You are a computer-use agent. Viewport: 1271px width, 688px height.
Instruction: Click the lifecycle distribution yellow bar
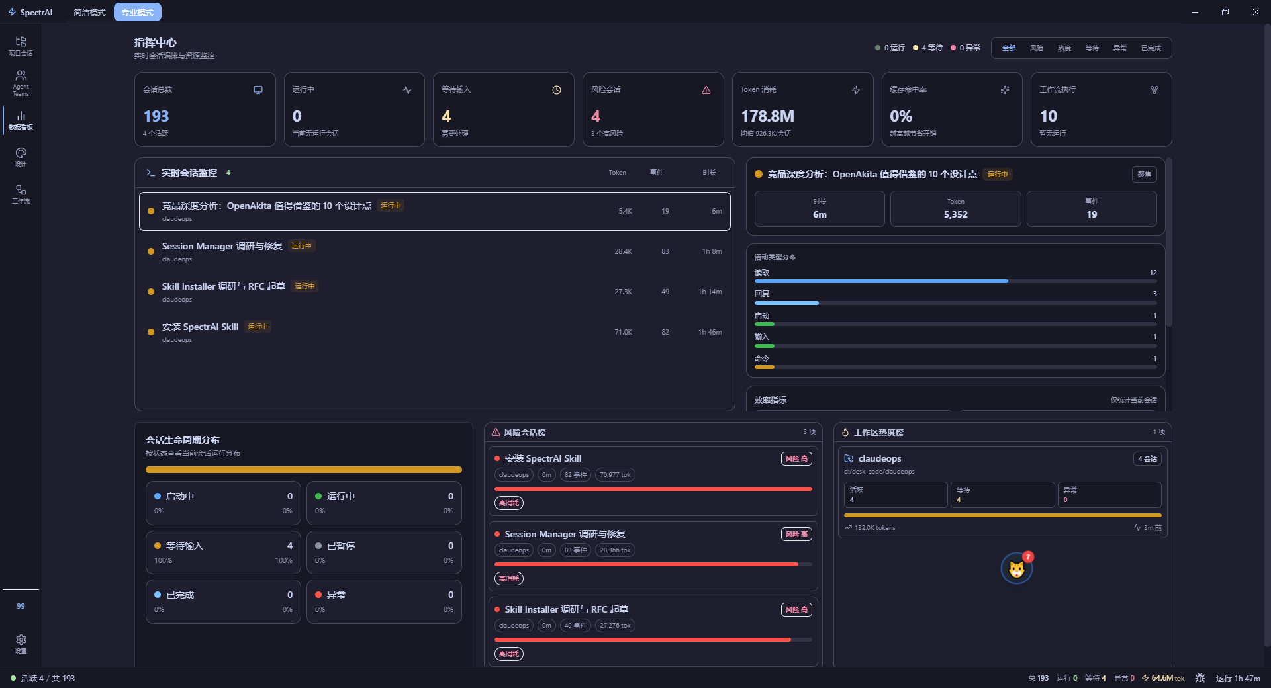(304, 470)
